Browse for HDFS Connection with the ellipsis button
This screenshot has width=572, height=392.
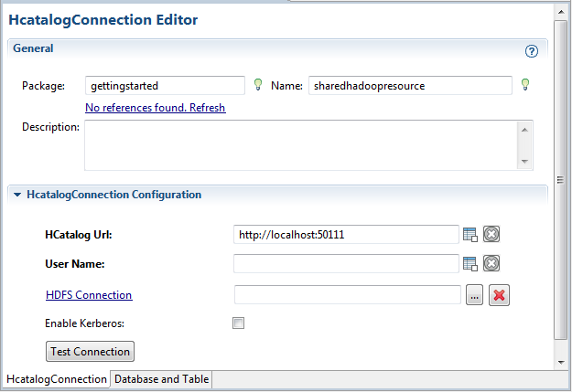474,295
